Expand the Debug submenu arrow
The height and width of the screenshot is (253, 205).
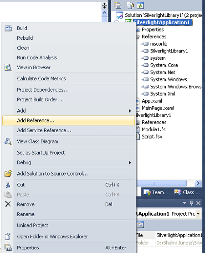(x=130, y=162)
